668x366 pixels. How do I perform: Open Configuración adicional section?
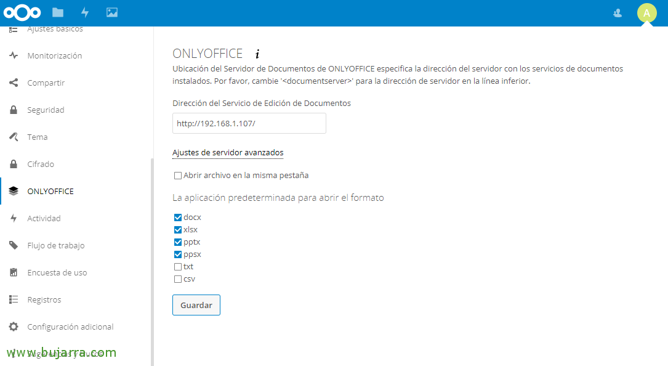click(70, 327)
